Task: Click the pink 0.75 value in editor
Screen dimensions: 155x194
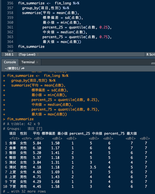Action: click(104, 37)
